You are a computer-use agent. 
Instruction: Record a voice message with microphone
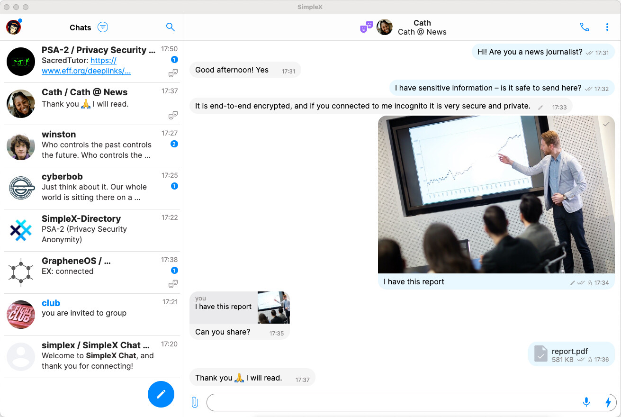tap(586, 402)
